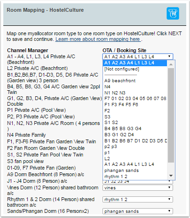This screenshot has width=190, height=218.
Task: Select 'S3' option in dropdown list
Action: point(135,117)
